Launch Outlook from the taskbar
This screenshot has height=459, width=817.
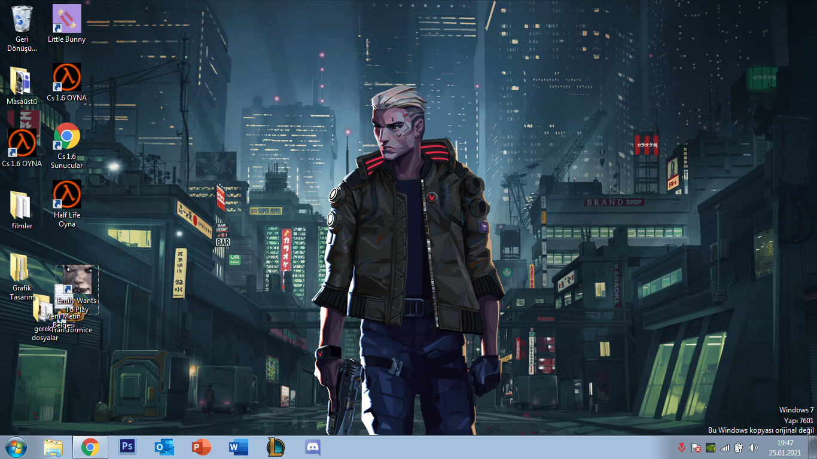[x=164, y=447]
